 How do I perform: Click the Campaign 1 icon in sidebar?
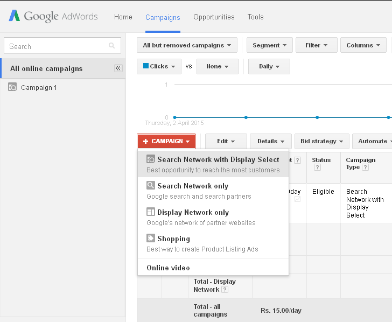pyautogui.click(x=12, y=87)
